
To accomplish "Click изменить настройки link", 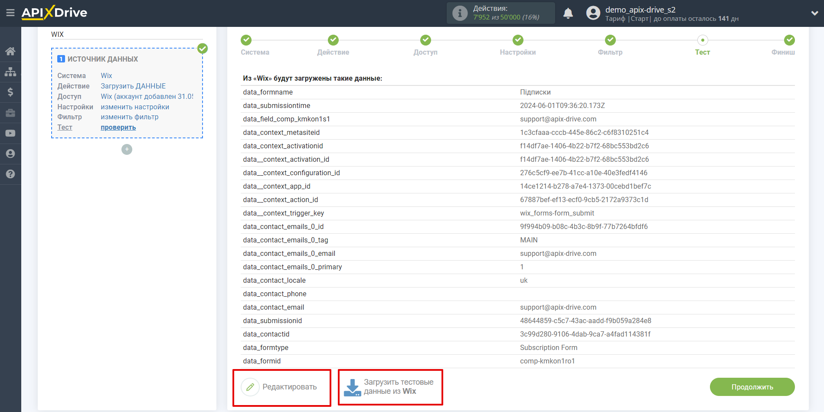I will [x=135, y=107].
